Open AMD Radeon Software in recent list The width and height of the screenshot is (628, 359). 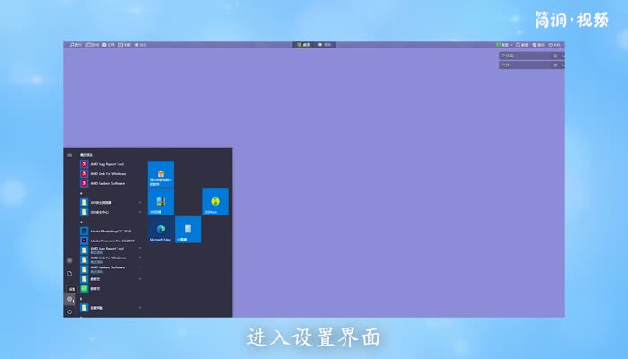(106, 182)
